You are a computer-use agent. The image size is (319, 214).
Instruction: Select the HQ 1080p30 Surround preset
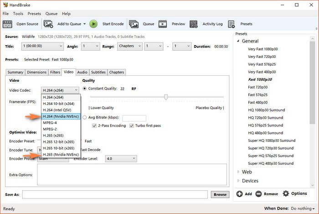point(266,110)
